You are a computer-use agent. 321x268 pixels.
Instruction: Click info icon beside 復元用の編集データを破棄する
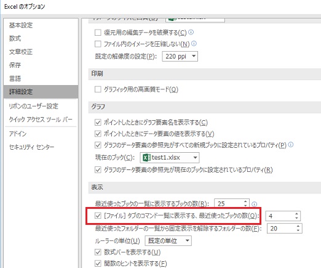click(191, 32)
